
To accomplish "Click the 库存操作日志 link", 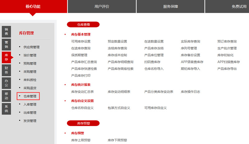I will [190, 92].
